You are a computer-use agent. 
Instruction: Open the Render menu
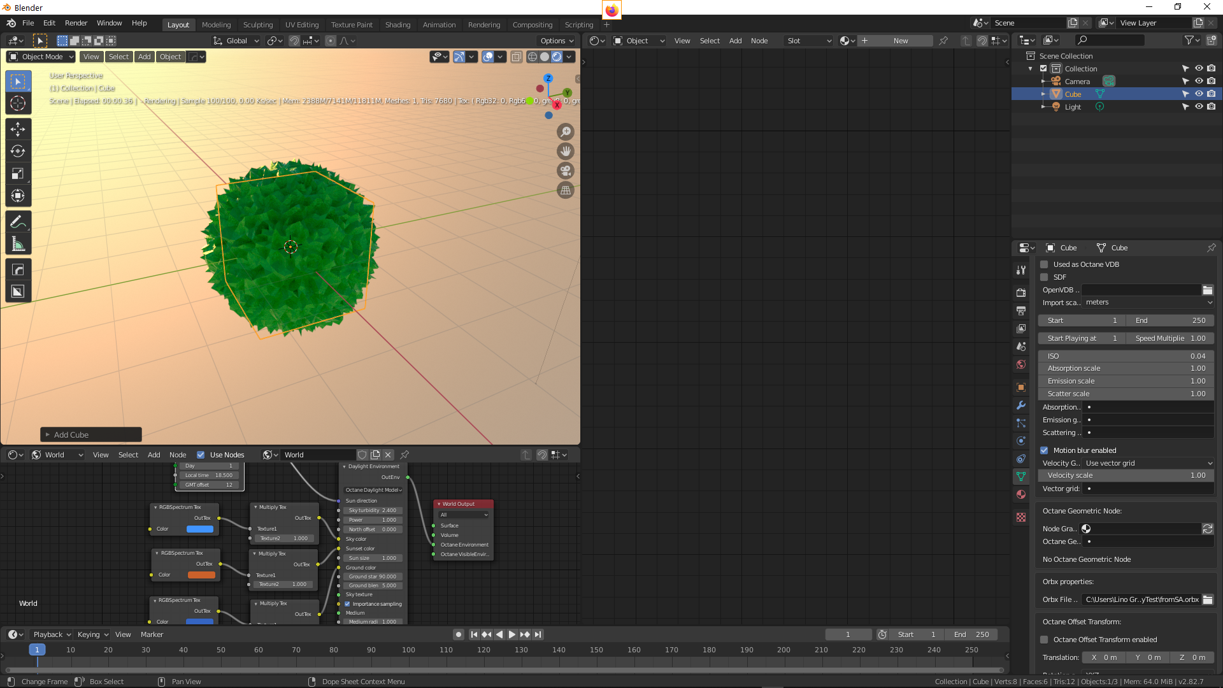76,23
